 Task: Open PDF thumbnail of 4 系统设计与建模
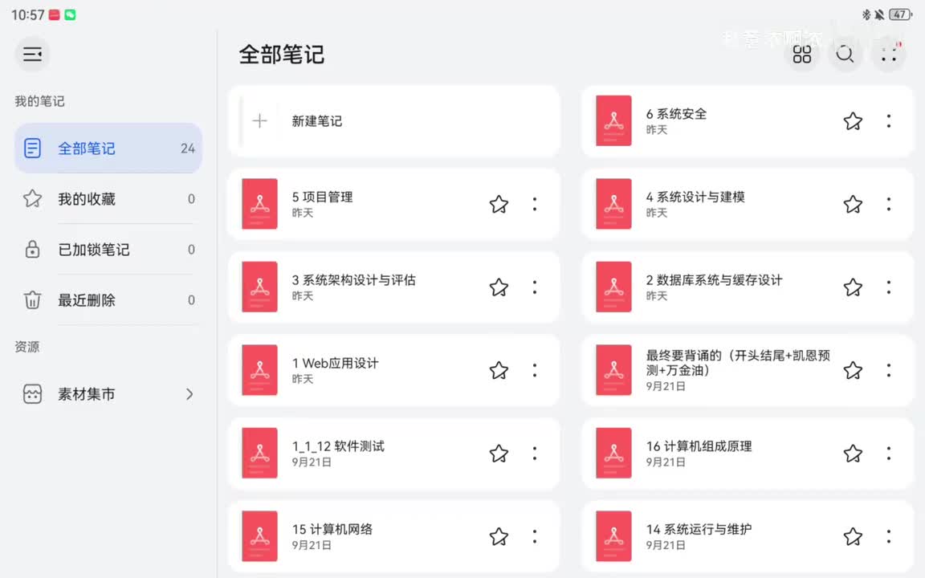[613, 204]
